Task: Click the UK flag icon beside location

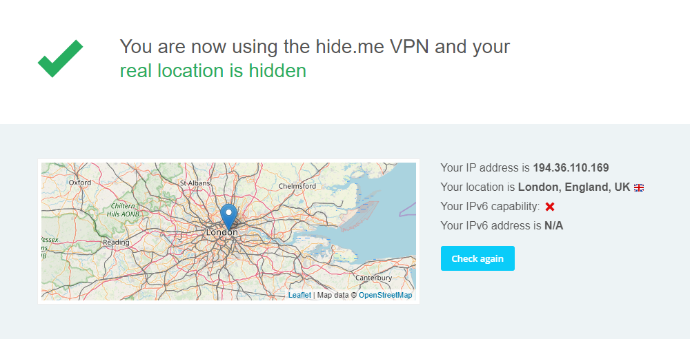Action: click(x=639, y=187)
